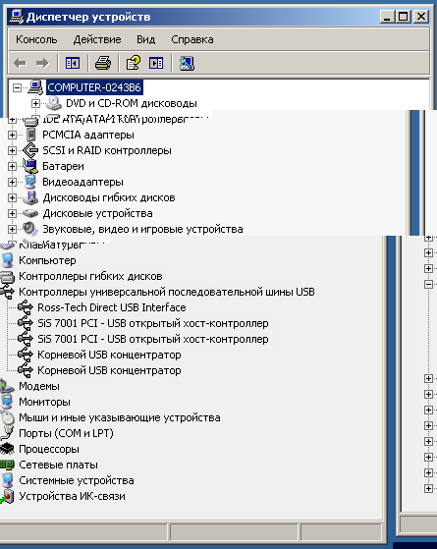Click the Компьютер category icon
The image size is (437, 549).
coord(7,260)
